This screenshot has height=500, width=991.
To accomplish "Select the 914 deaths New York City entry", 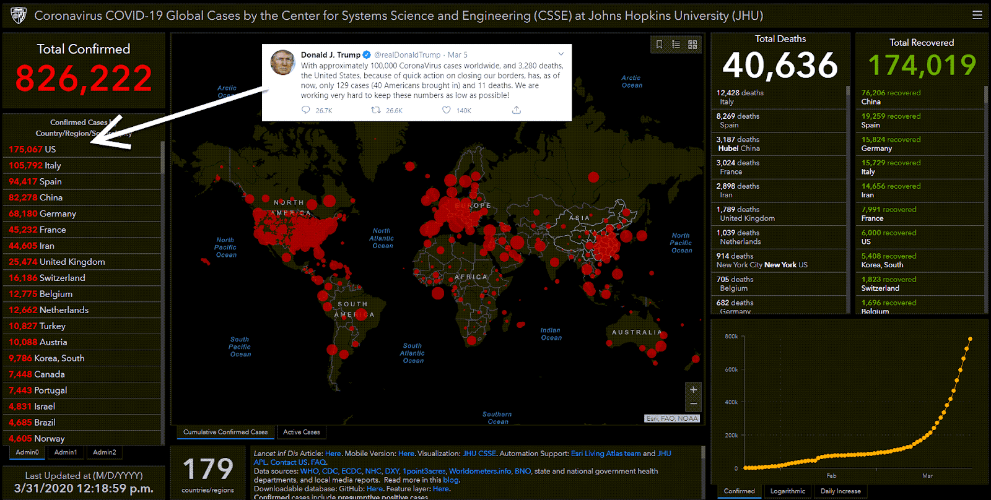I will coord(779,261).
